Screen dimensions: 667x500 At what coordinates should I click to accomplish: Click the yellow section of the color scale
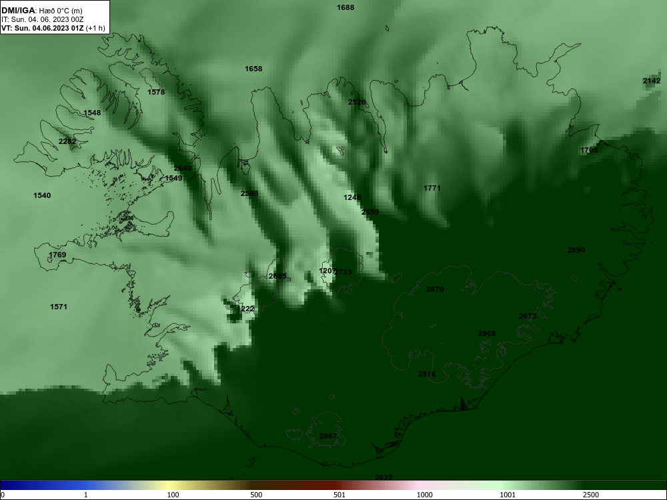click(170, 485)
